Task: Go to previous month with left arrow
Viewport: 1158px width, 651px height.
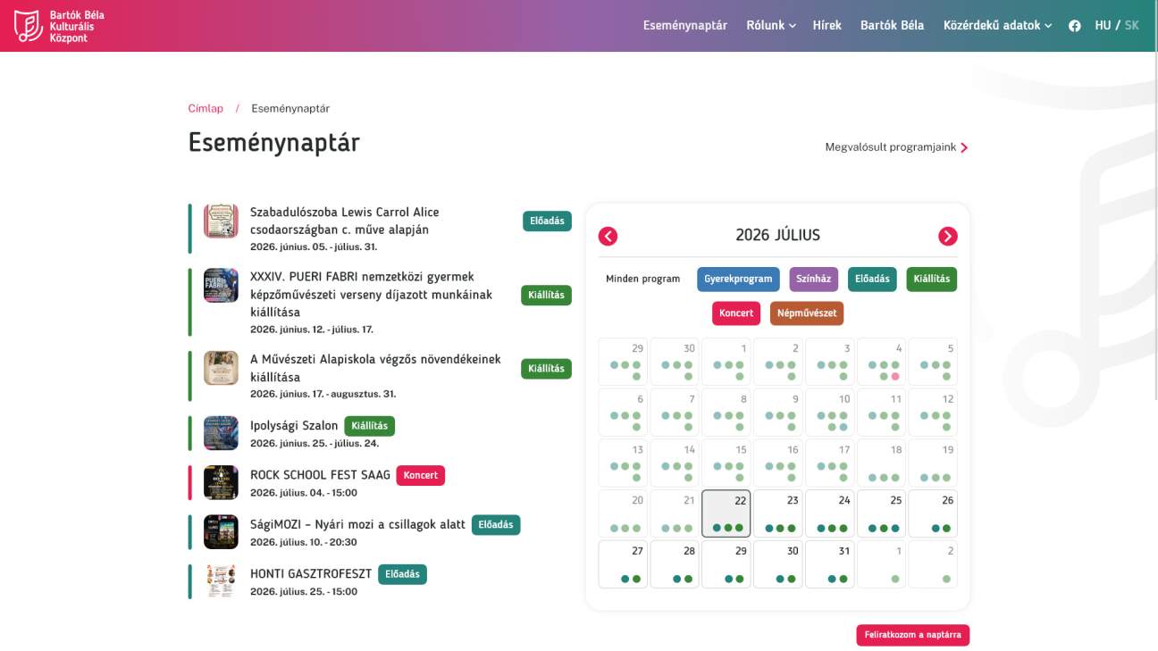Action: click(608, 236)
